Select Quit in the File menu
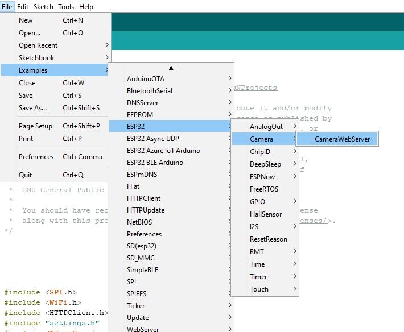The image size is (404, 332). [55, 175]
